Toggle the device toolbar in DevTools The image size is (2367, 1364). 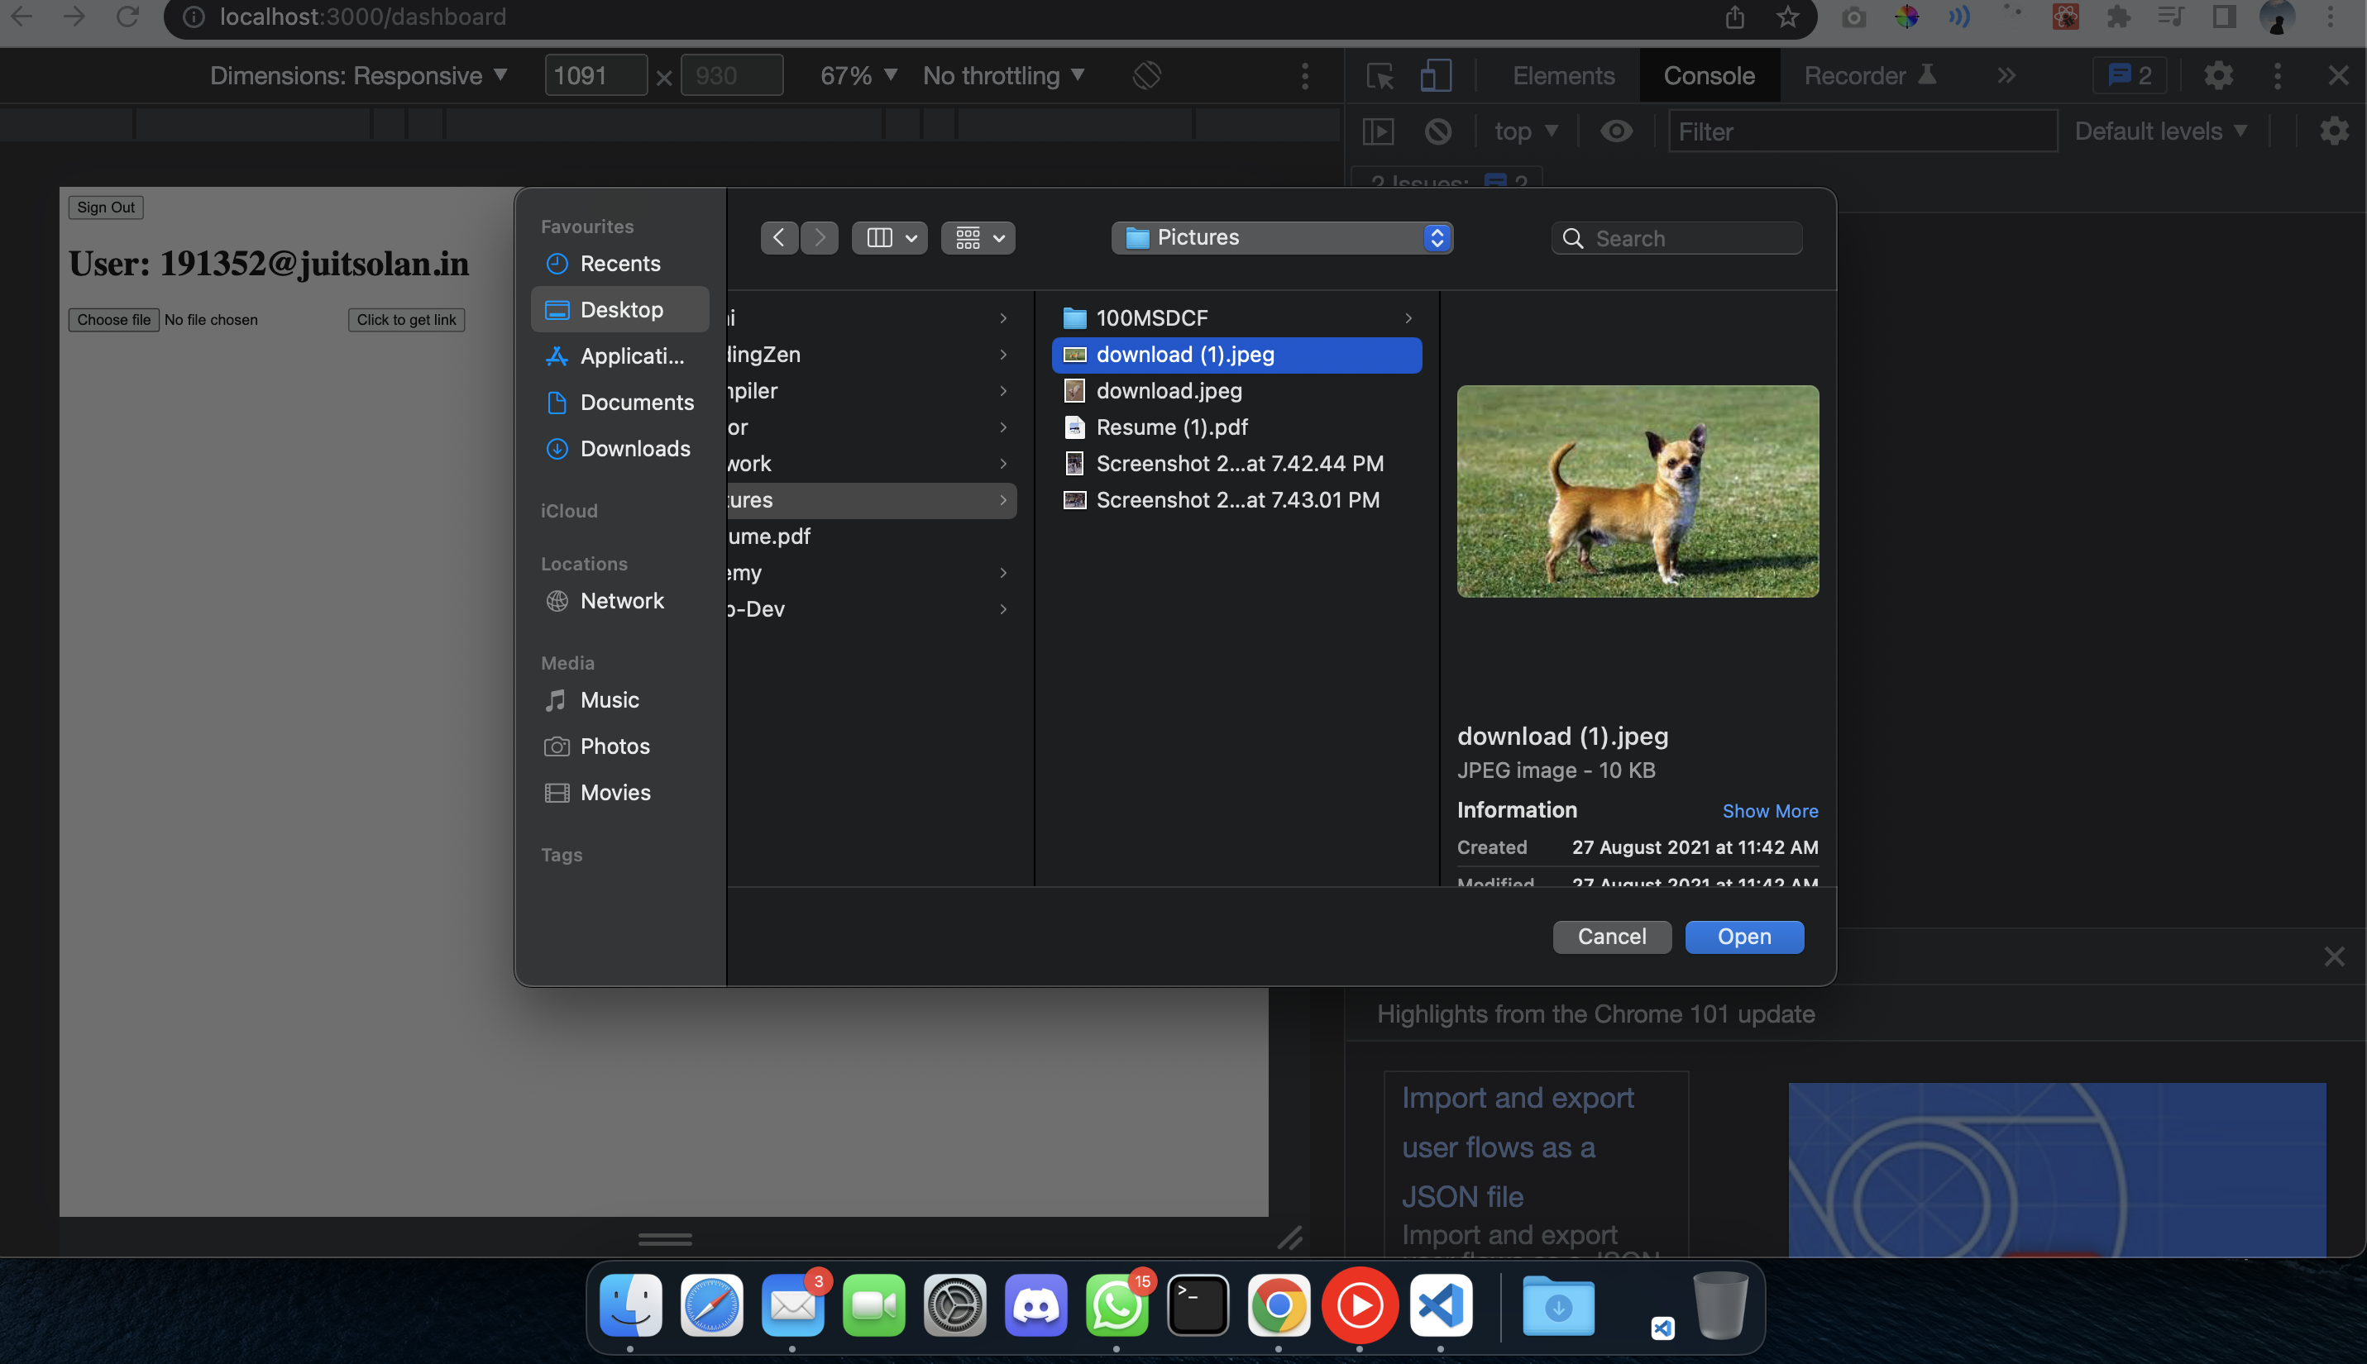pyautogui.click(x=1435, y=76)
